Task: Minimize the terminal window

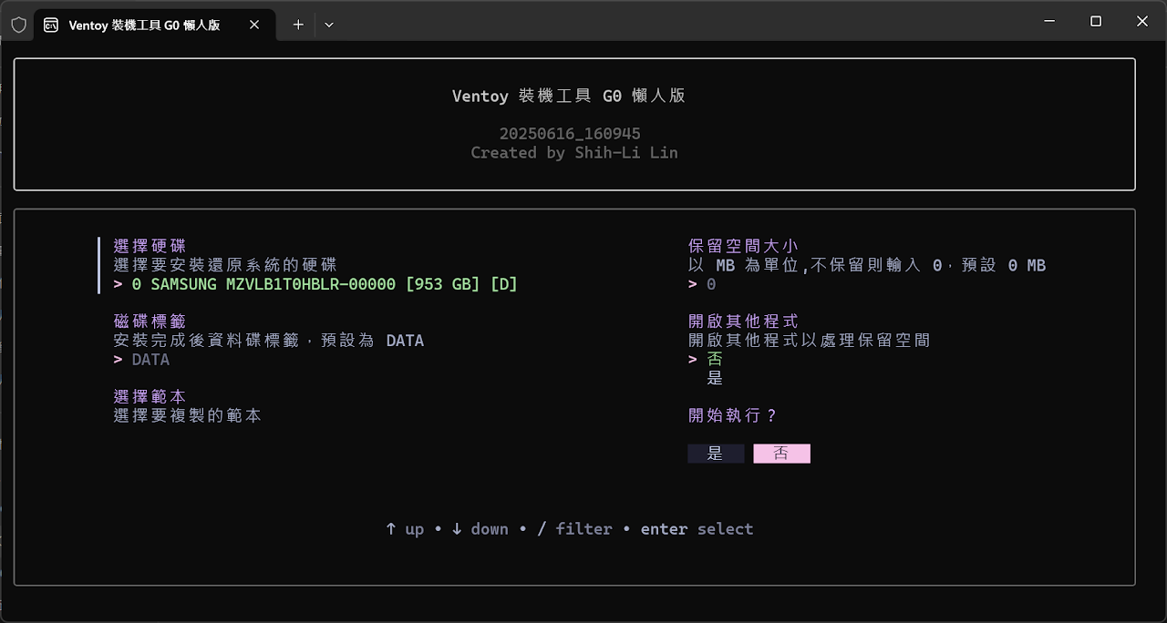Action: pos(1049,21)
